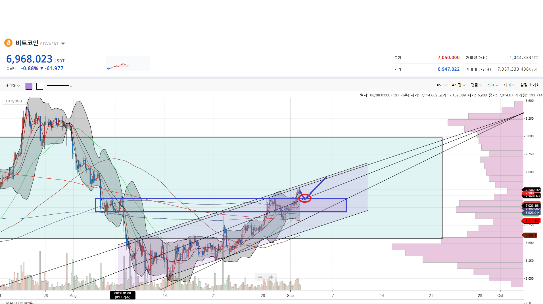The width and height of the screenshot is (543, 304).
Task: Open the 4시간 interval dropdown
Action: tap(459, 85)
